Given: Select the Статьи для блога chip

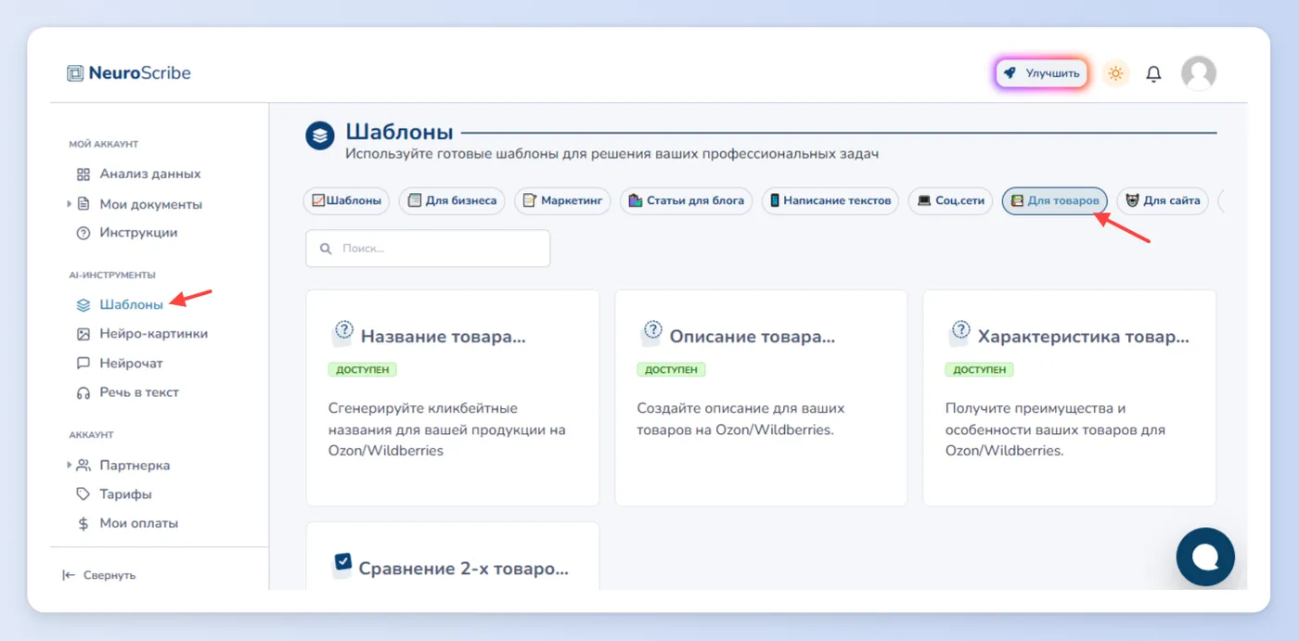Looking at the screenshot, I should point(687,200).
